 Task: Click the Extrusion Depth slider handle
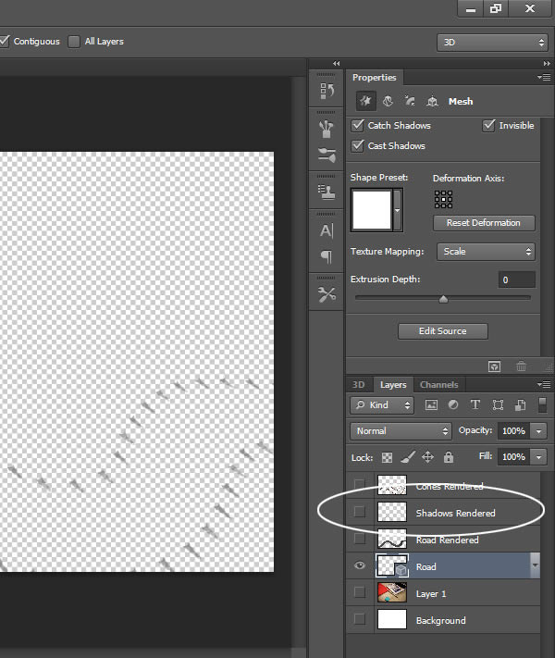click(443, 299)
